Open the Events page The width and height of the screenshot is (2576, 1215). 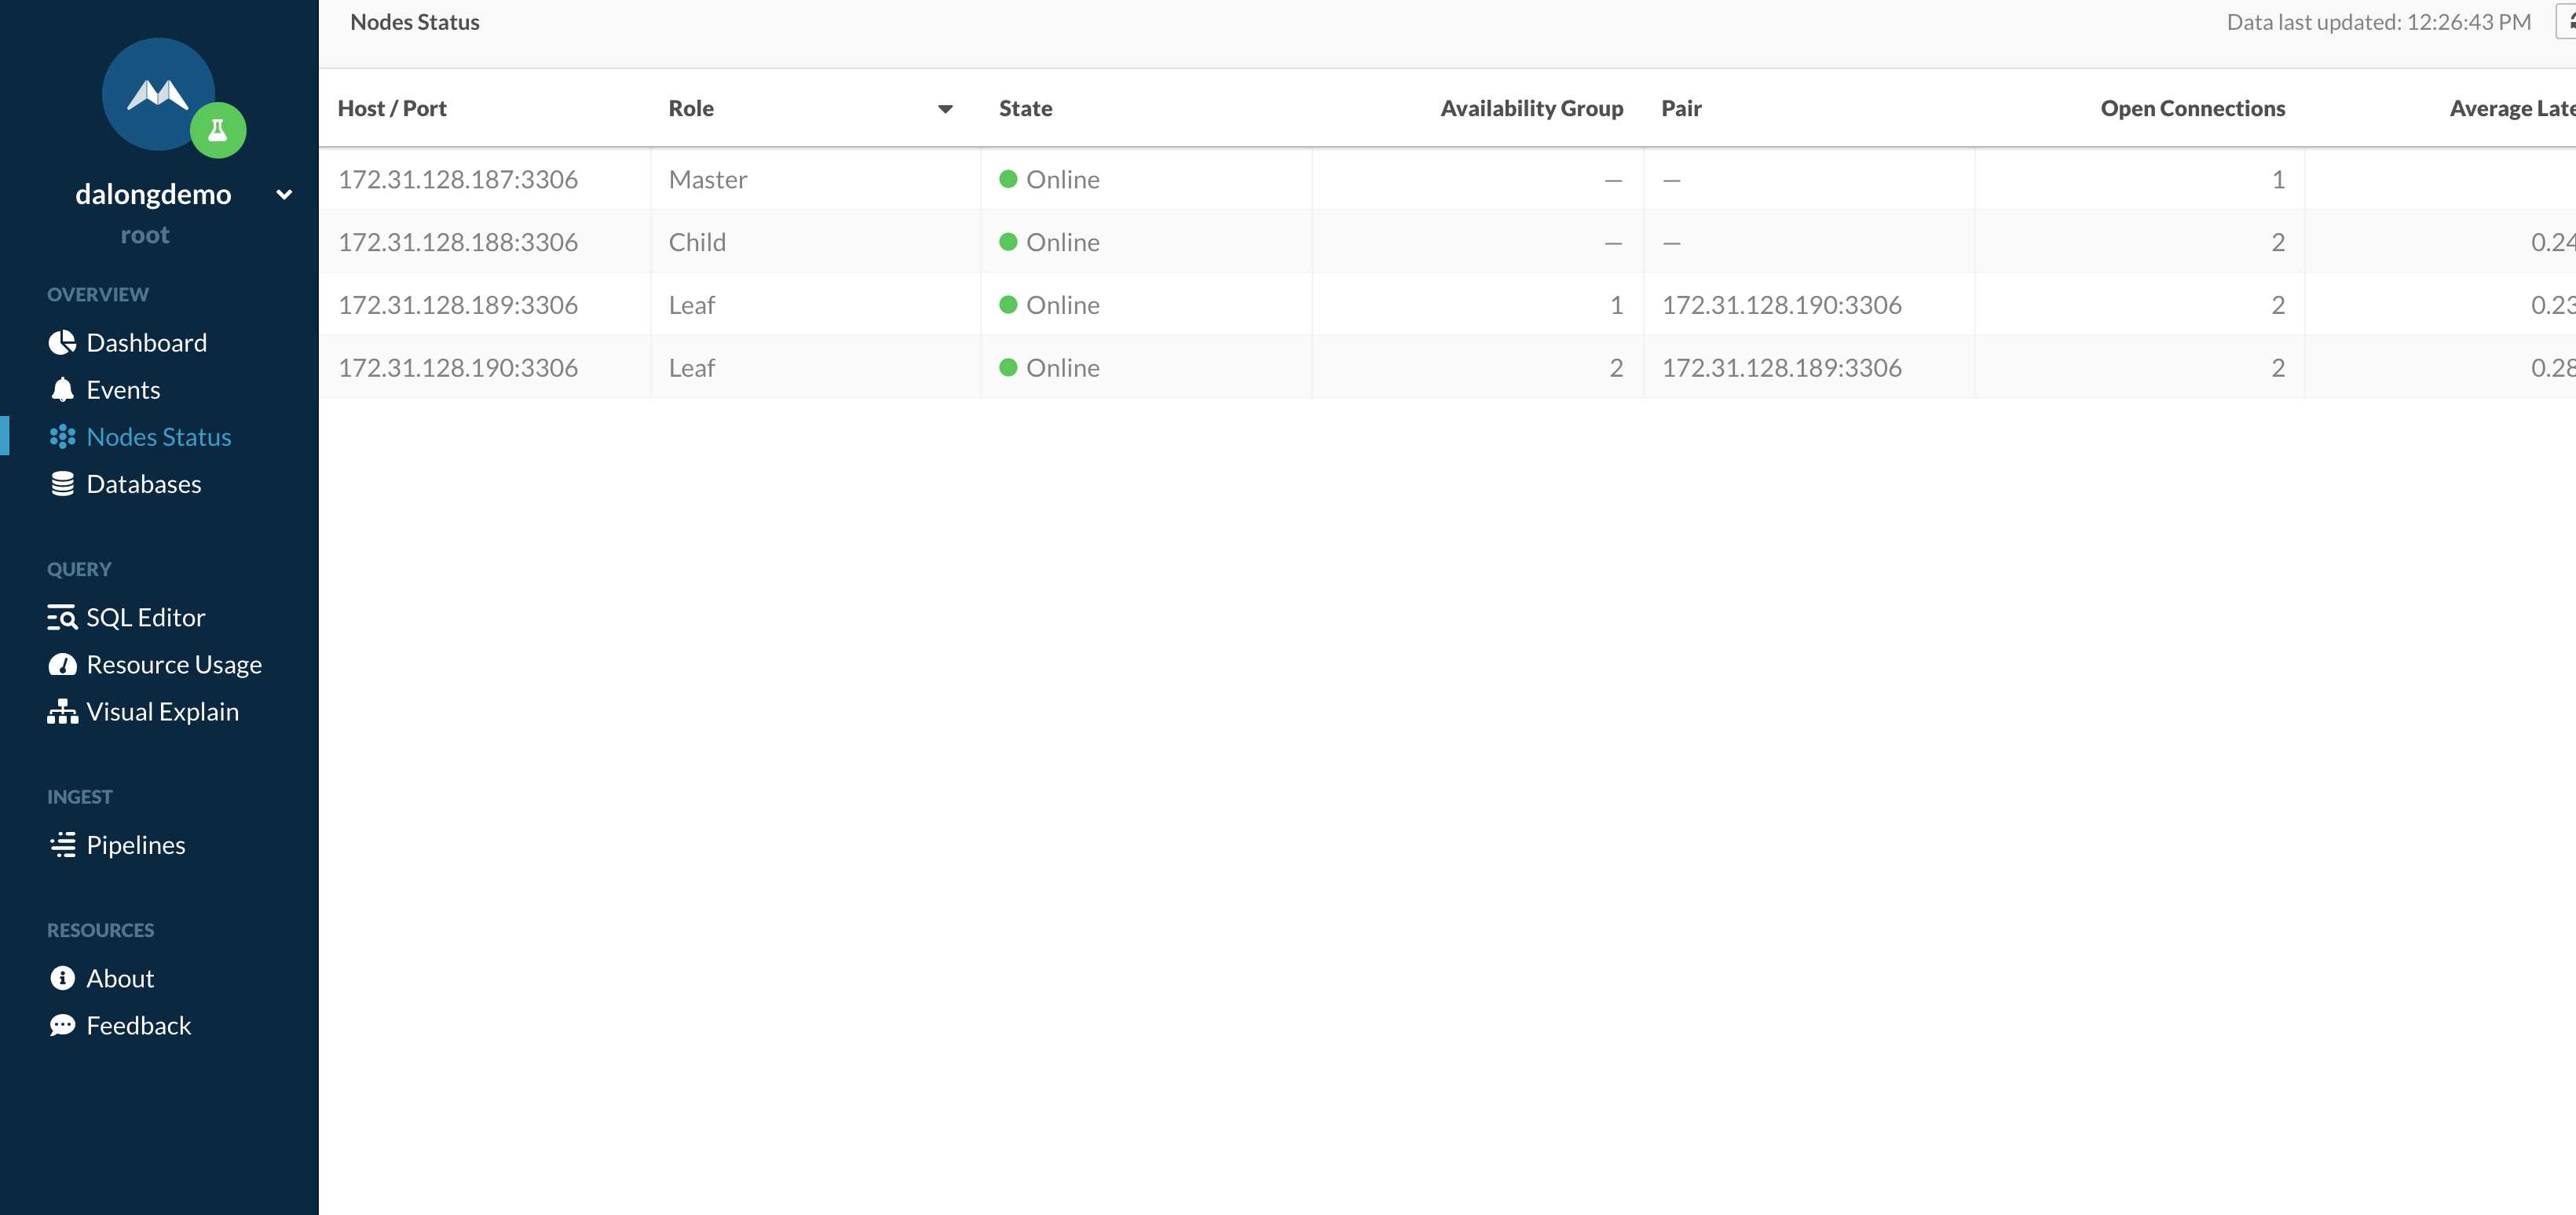pyautogui.click(x=123, y=389)
